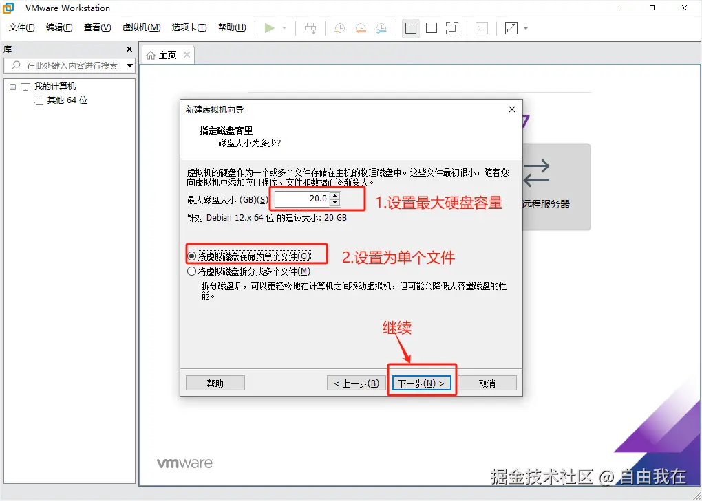Close the 主页 tab
The height and width of the screenshot is (501, 702).
(187, 54)
